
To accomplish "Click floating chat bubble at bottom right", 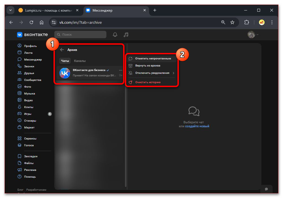I will [x=266, y=189].
